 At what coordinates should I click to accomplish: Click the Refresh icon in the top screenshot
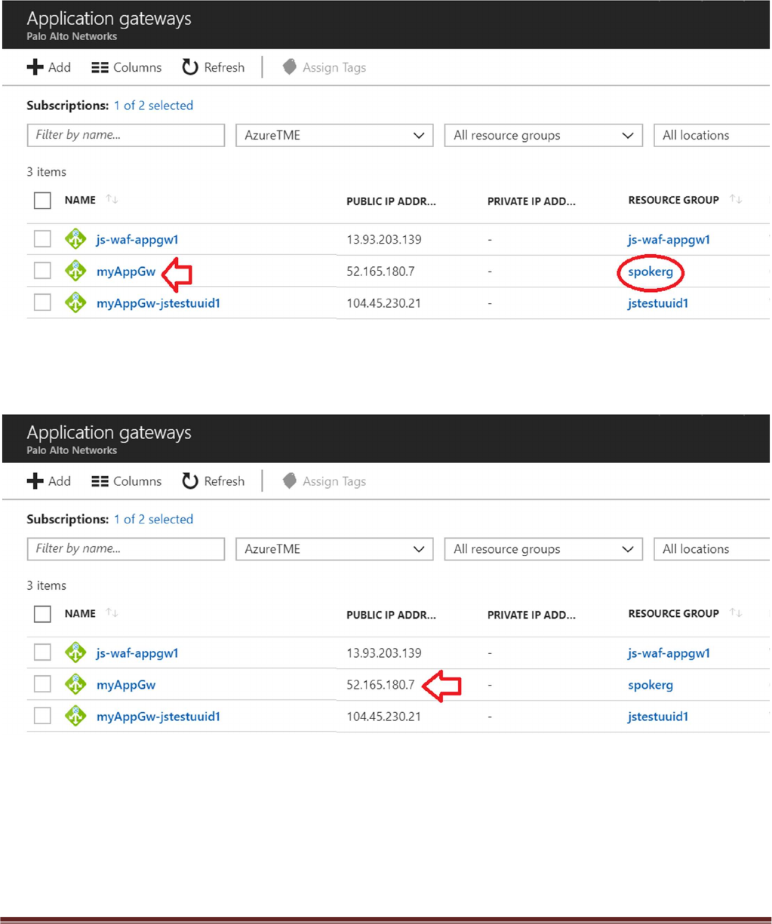pos(190,67)
